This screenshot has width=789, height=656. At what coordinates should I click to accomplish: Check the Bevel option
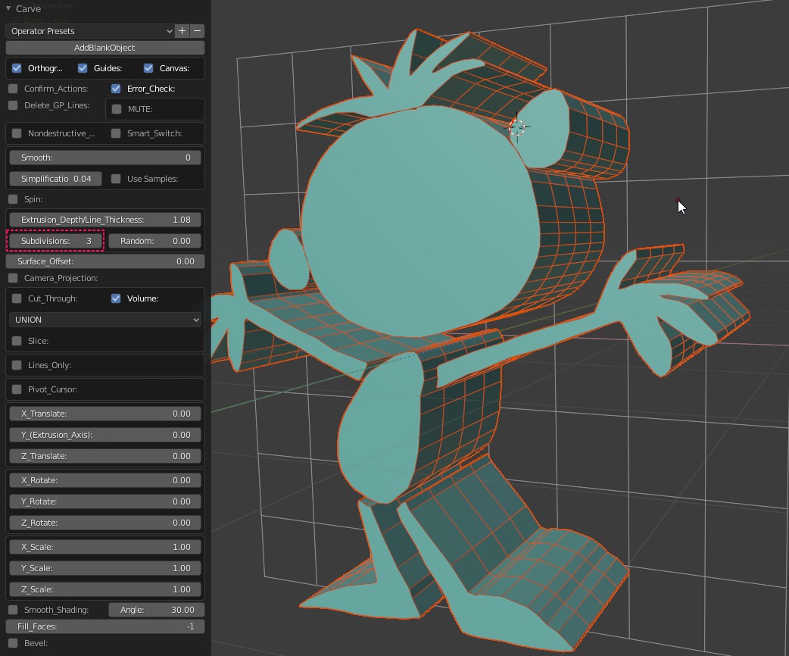pyautogui.click(x=13, y=643)
